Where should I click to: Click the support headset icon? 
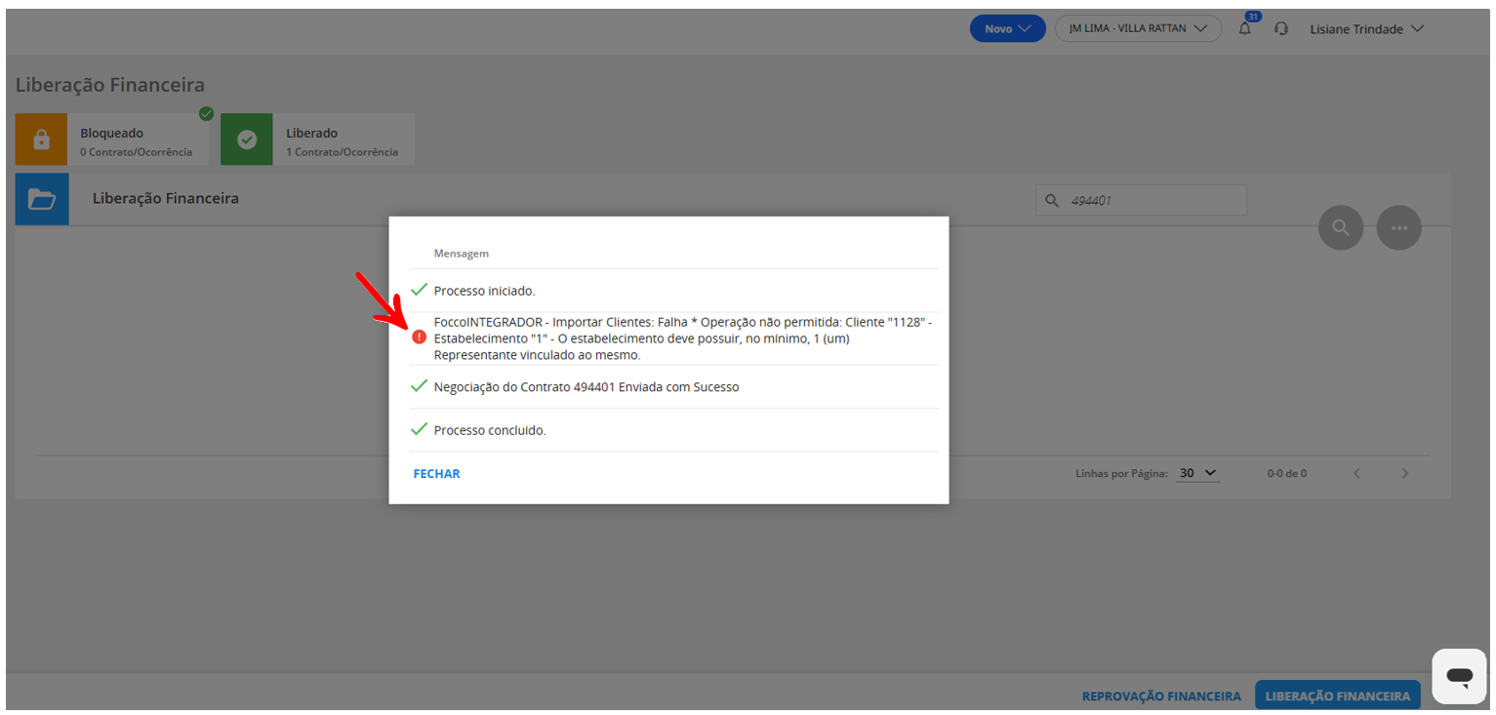point(1281,29)
